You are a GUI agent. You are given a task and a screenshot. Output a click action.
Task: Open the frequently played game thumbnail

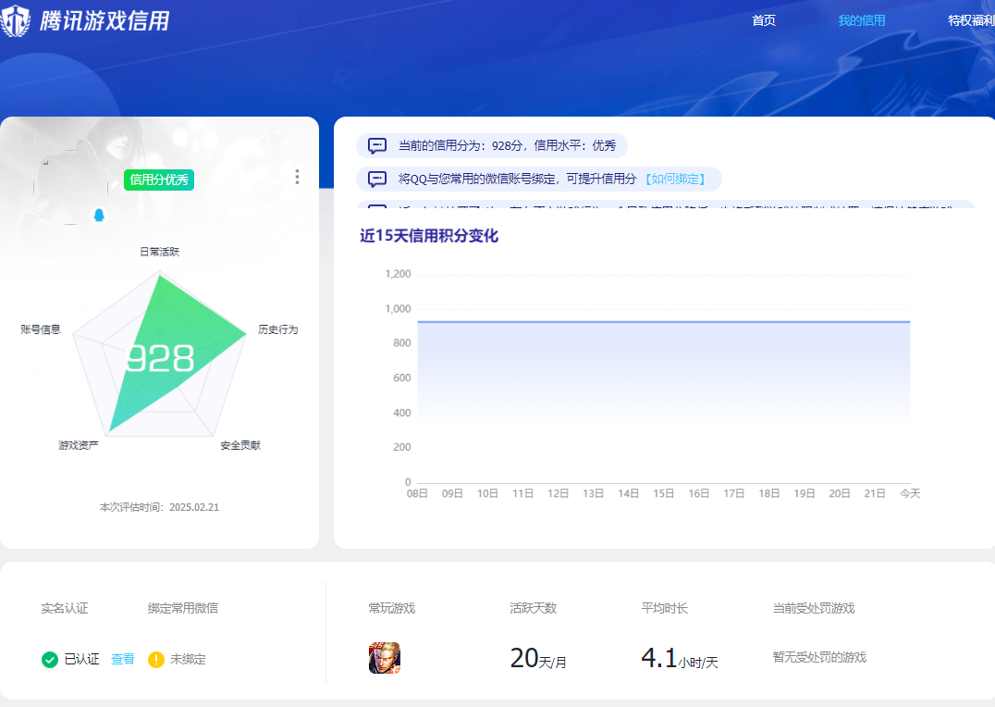coord(385,657)
